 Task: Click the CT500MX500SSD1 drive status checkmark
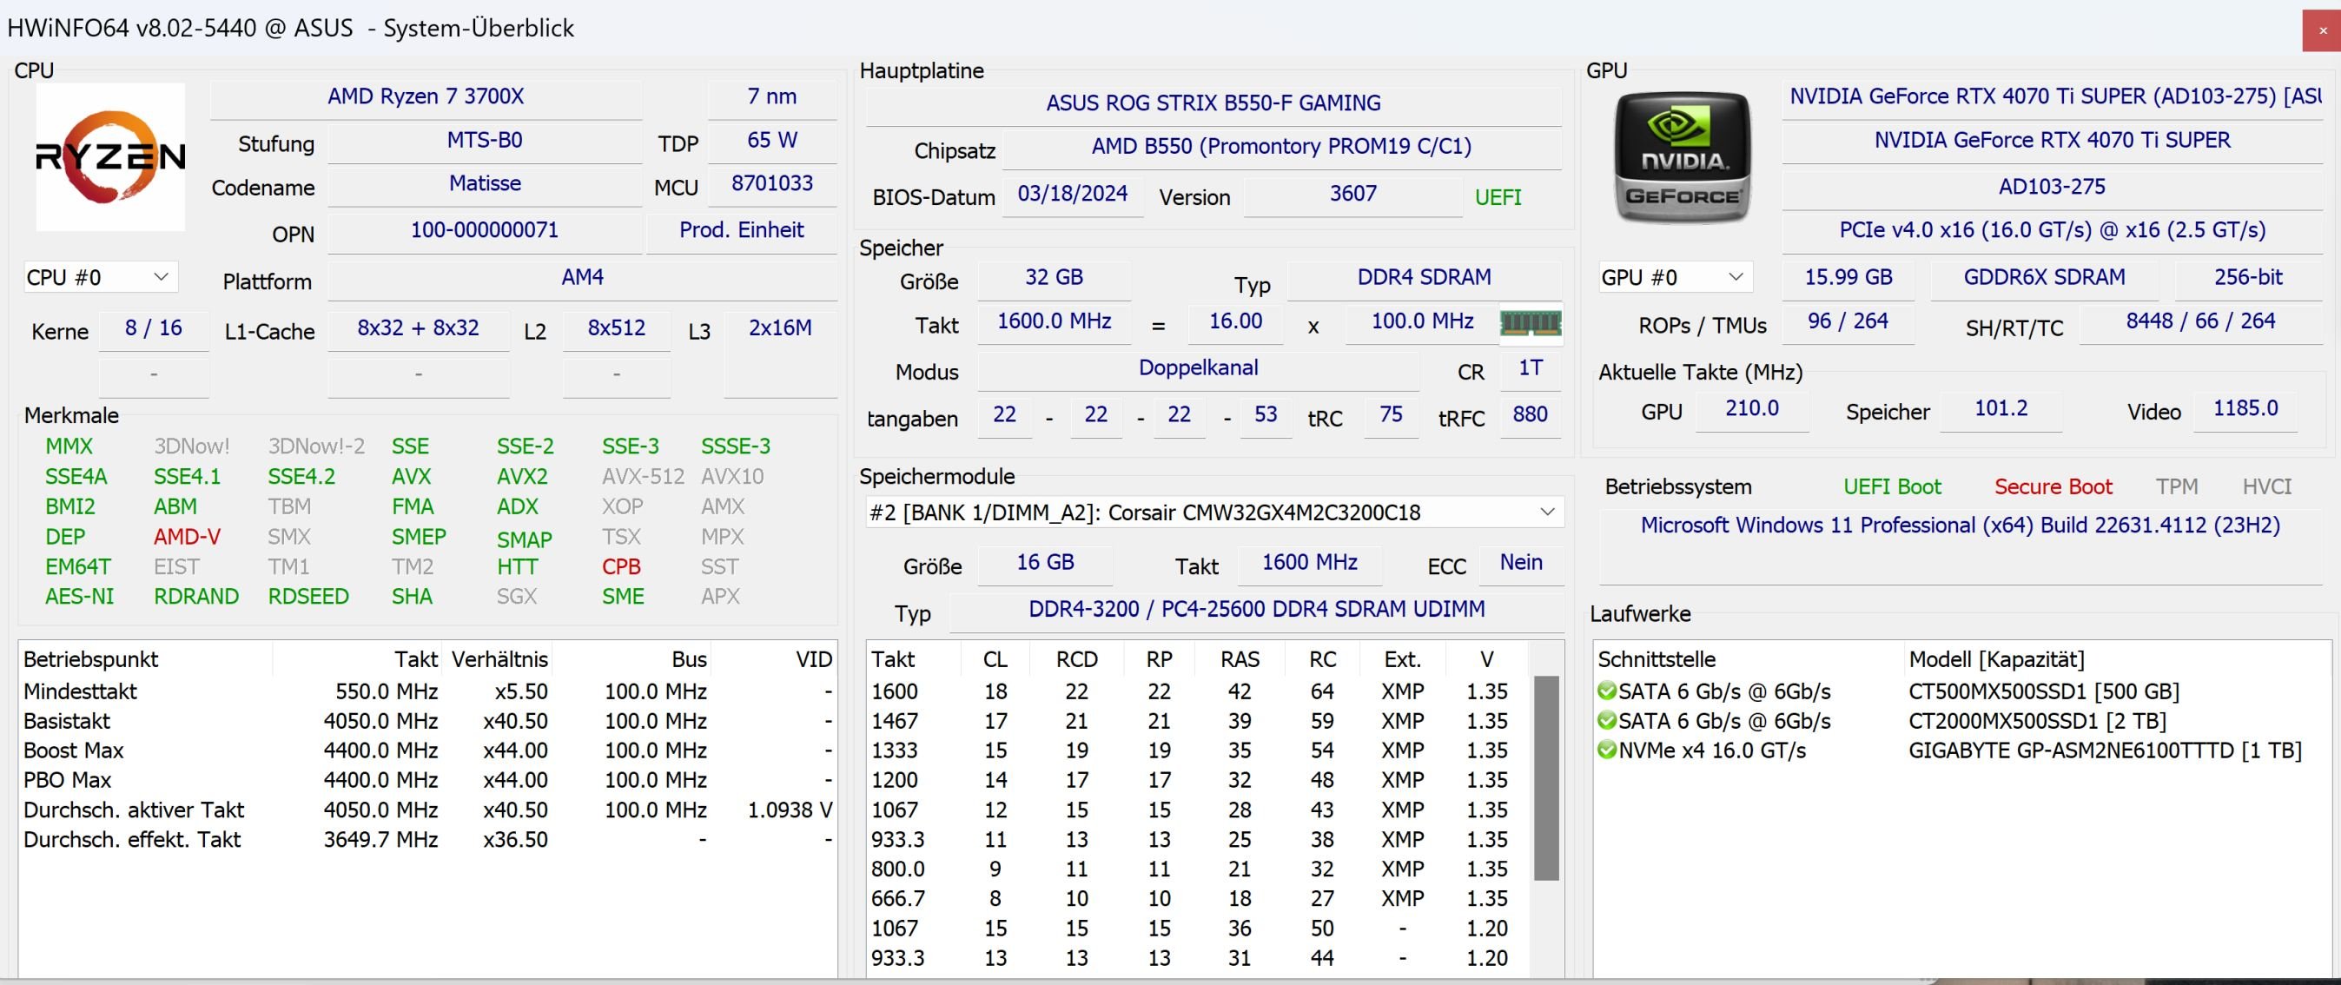1607,691
